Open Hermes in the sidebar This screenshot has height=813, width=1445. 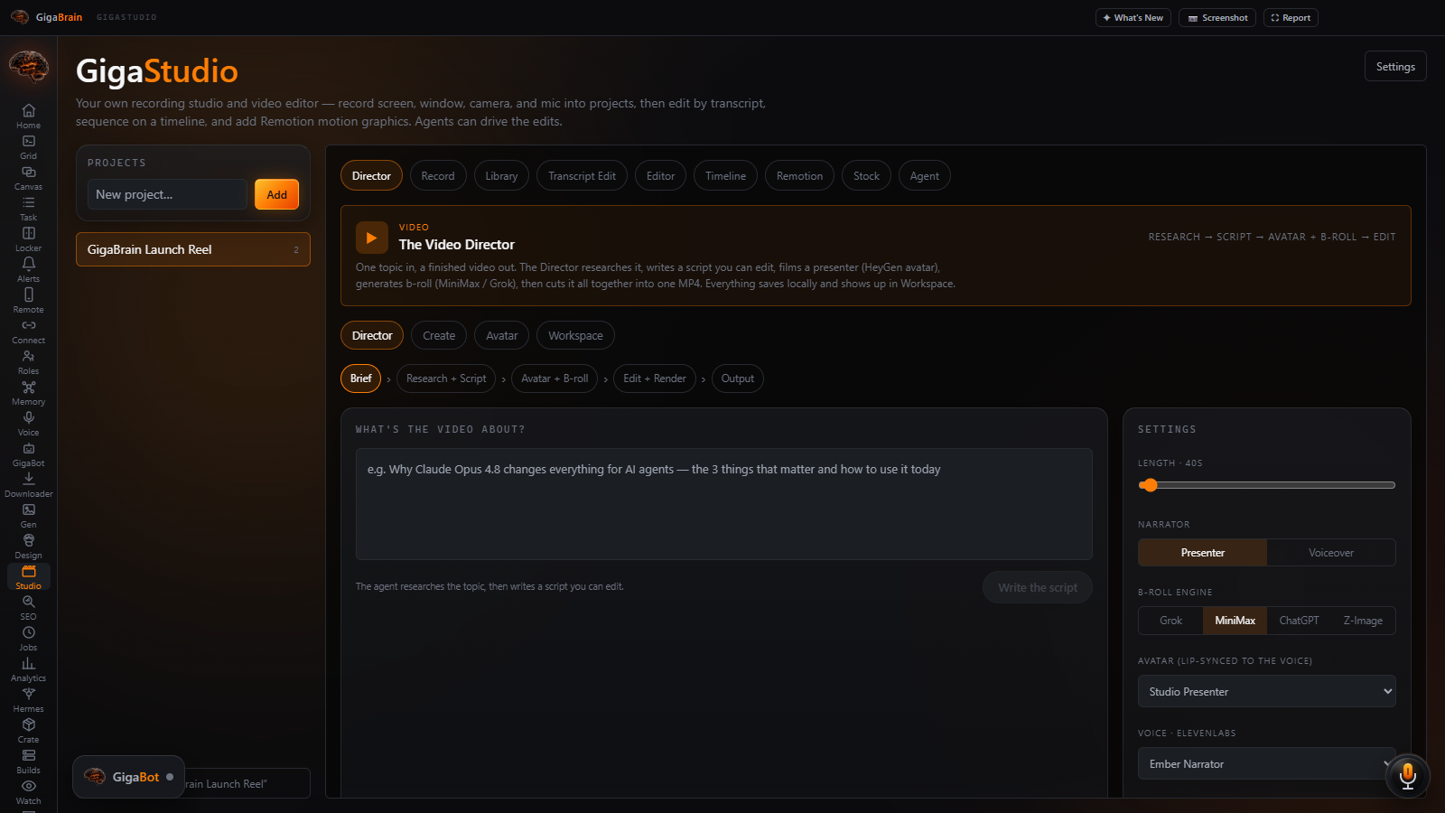coord(28,699)
